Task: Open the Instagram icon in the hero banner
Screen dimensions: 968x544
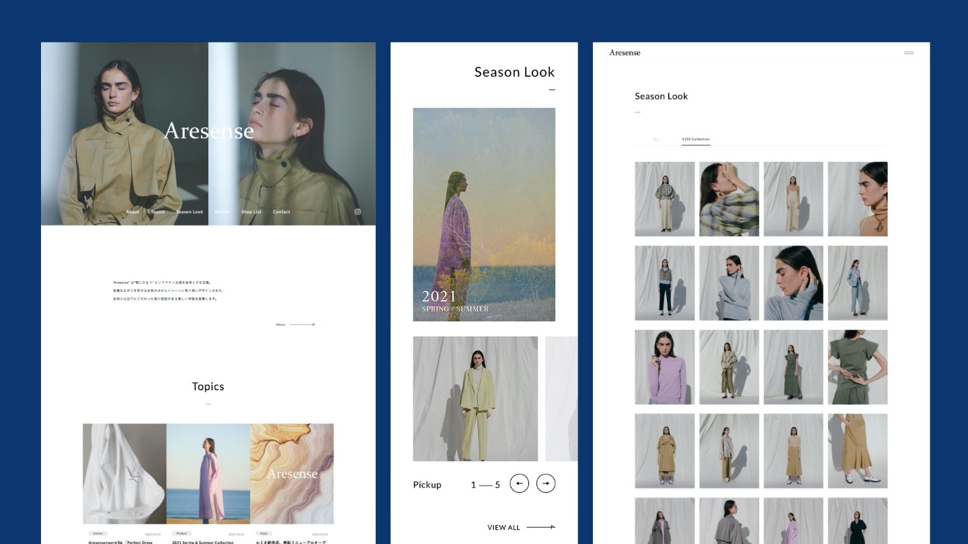Action: [358, 212]
